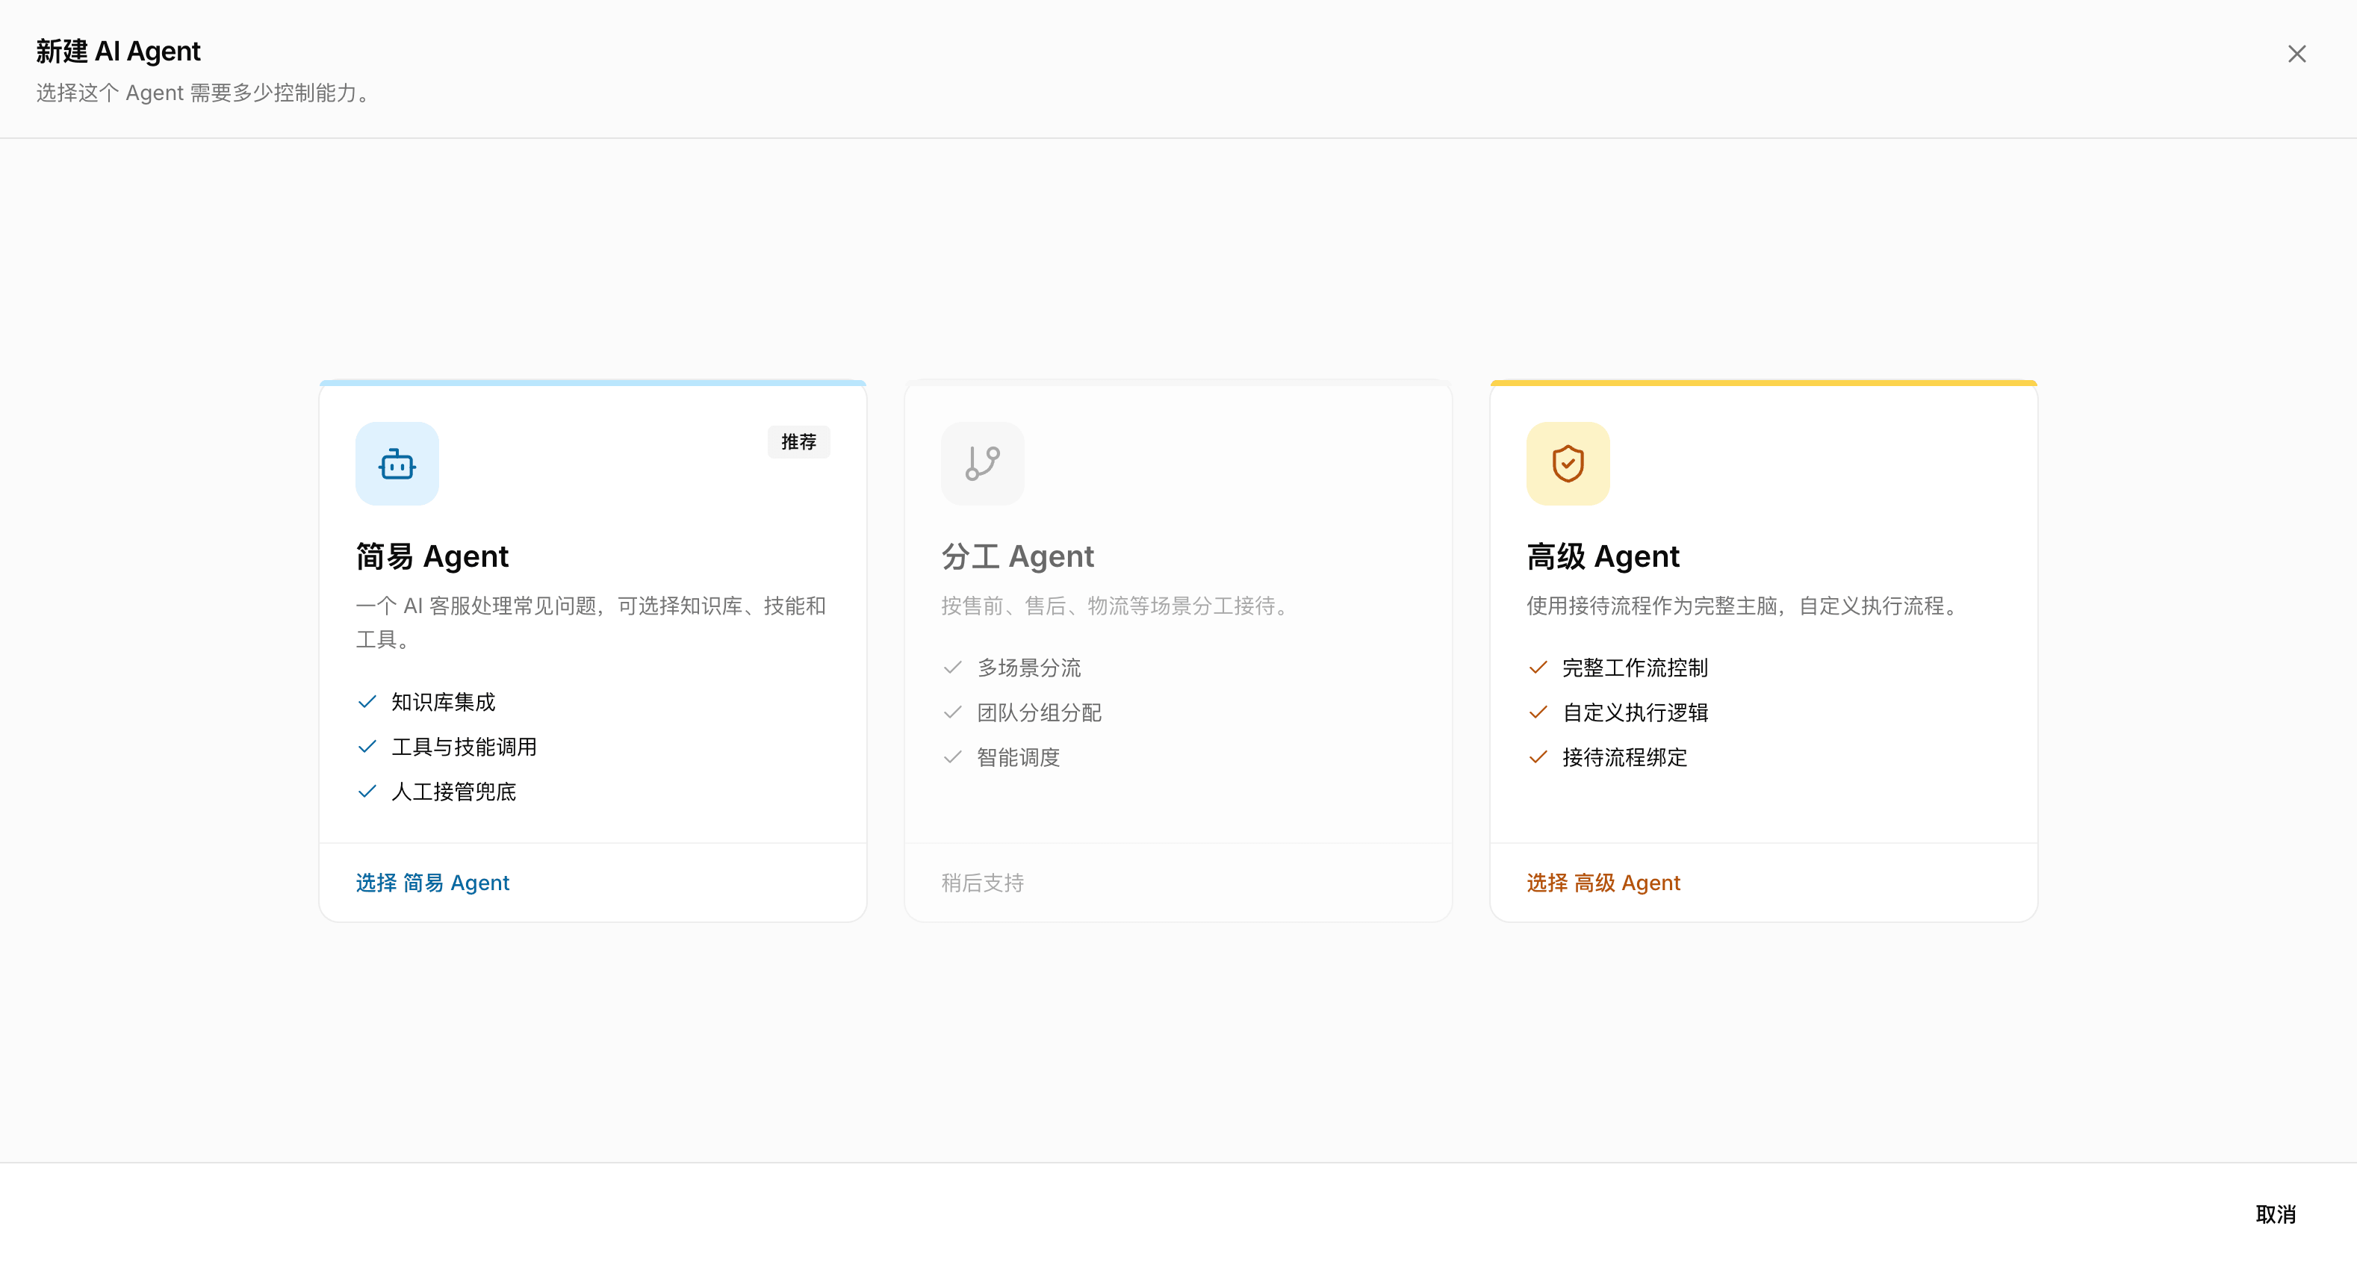The width and height of the screenshot is (2357, 1265).
Task: Click the 新建 AI Agent dialog title
Action: [x=118, y=52]
